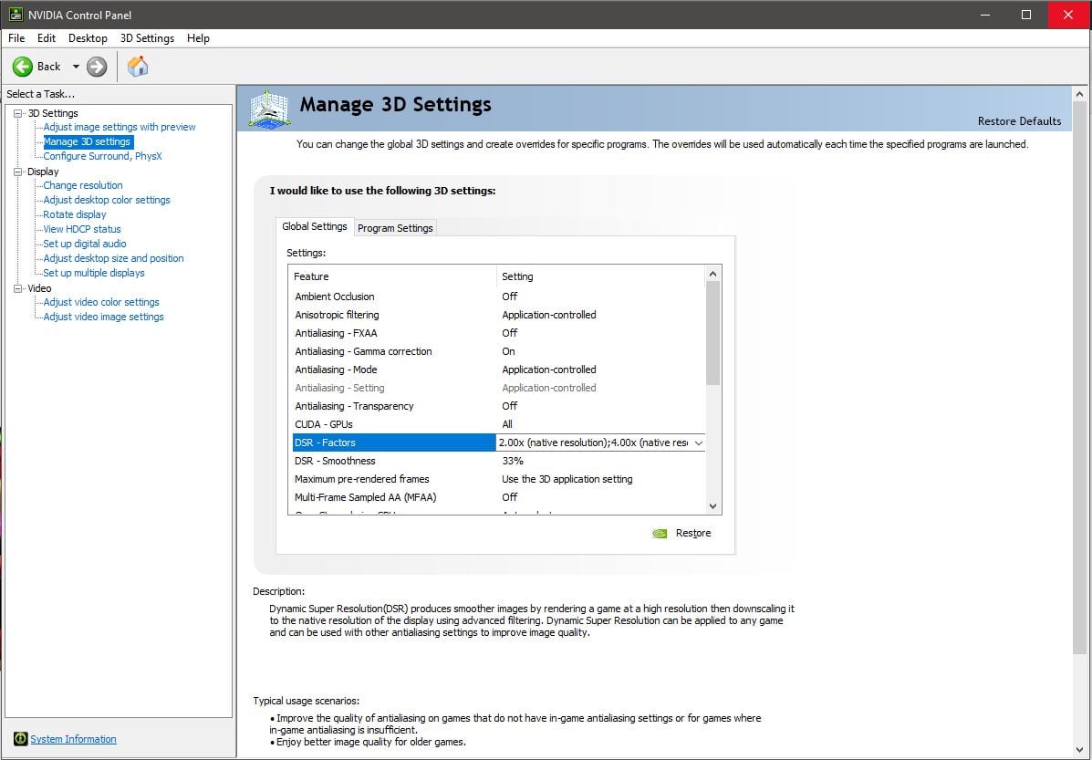Click the Feature column header
Screen dimensions: 1092x760
click(x=392, y=276)
